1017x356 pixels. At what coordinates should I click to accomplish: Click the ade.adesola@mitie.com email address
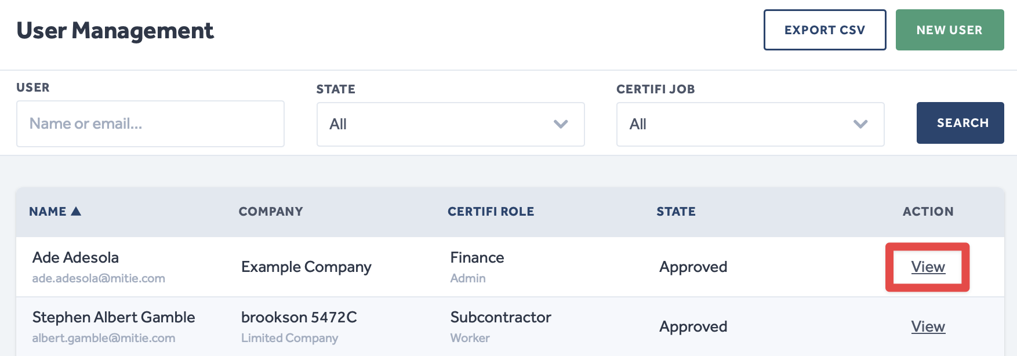[x=99, y=278]
